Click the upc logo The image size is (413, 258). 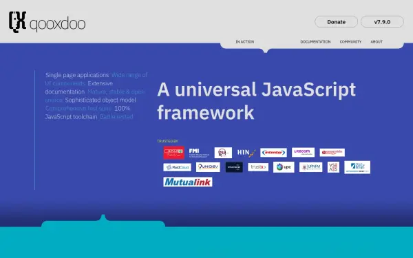[x=284, y=167]
